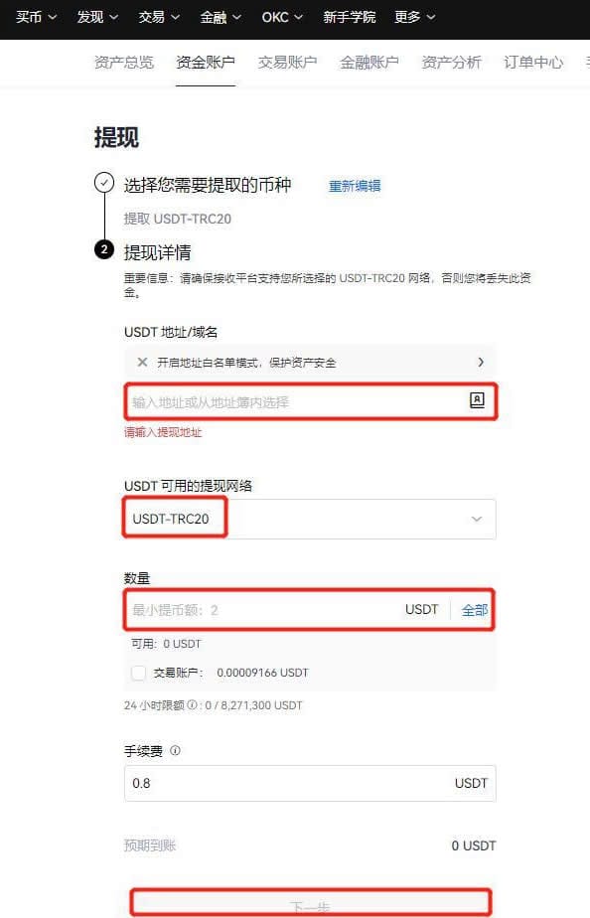590x918 pixels.
Task: Click the checkmark circle for step one
Action: (x=104, y=183)
